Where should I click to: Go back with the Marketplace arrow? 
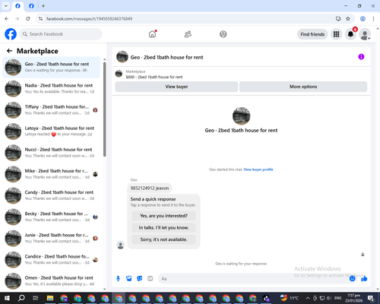pos(9,51)
